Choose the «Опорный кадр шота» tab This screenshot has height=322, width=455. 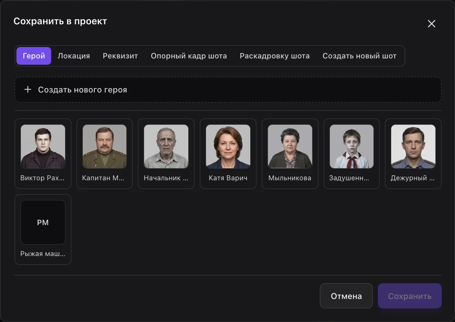(x=189, y=56)
